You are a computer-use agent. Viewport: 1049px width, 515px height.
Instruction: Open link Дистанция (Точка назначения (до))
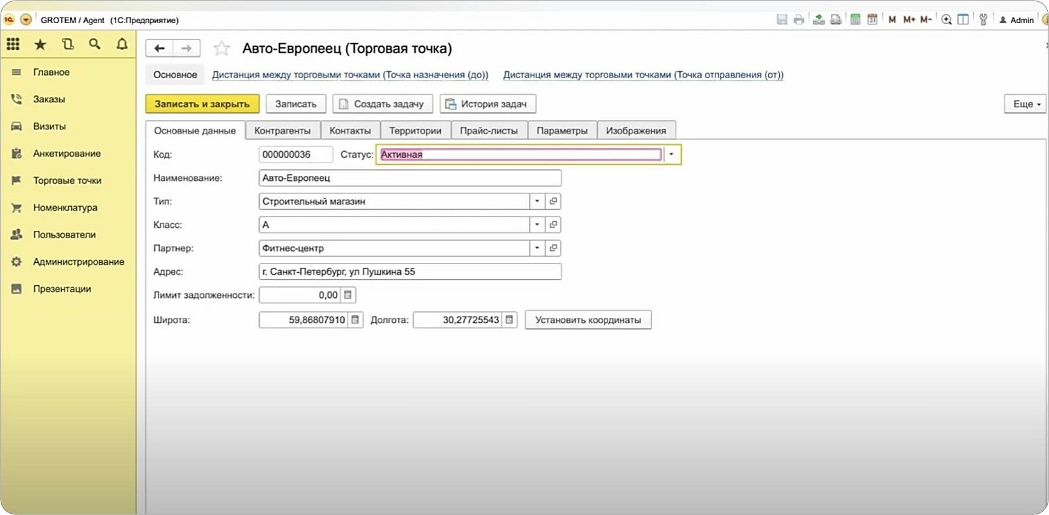point(350,75)
